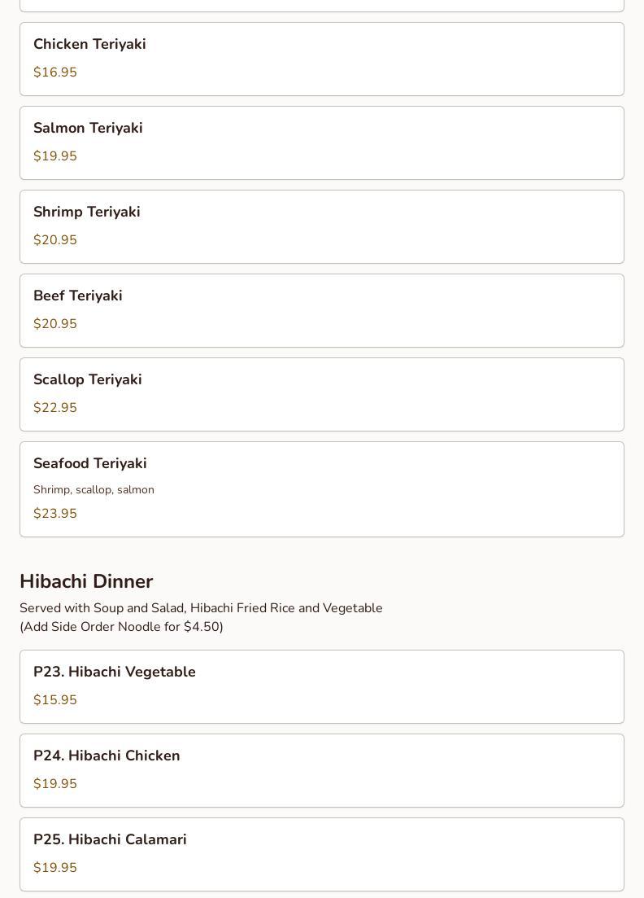The width and height of the screenshot is (644, 898).
Task: Click the "Shrimp, scallop, salmon" description
Action: tap(94, 490)
